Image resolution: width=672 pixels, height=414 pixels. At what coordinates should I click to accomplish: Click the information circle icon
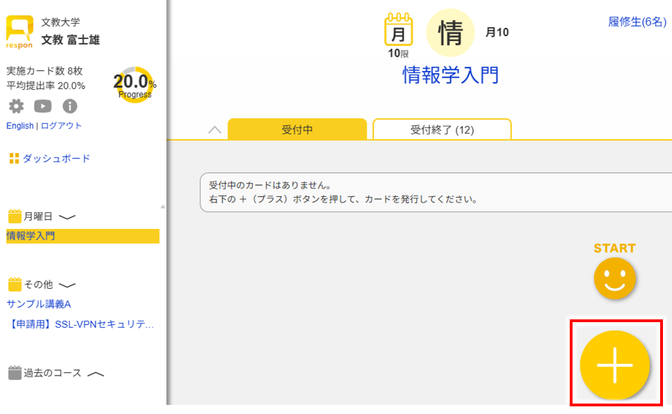point(70,106)
